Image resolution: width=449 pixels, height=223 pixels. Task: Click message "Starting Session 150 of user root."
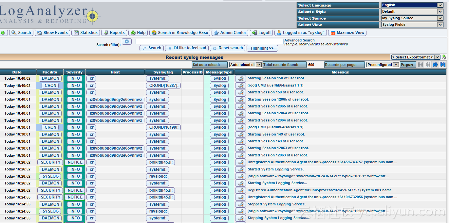[276, 78]
